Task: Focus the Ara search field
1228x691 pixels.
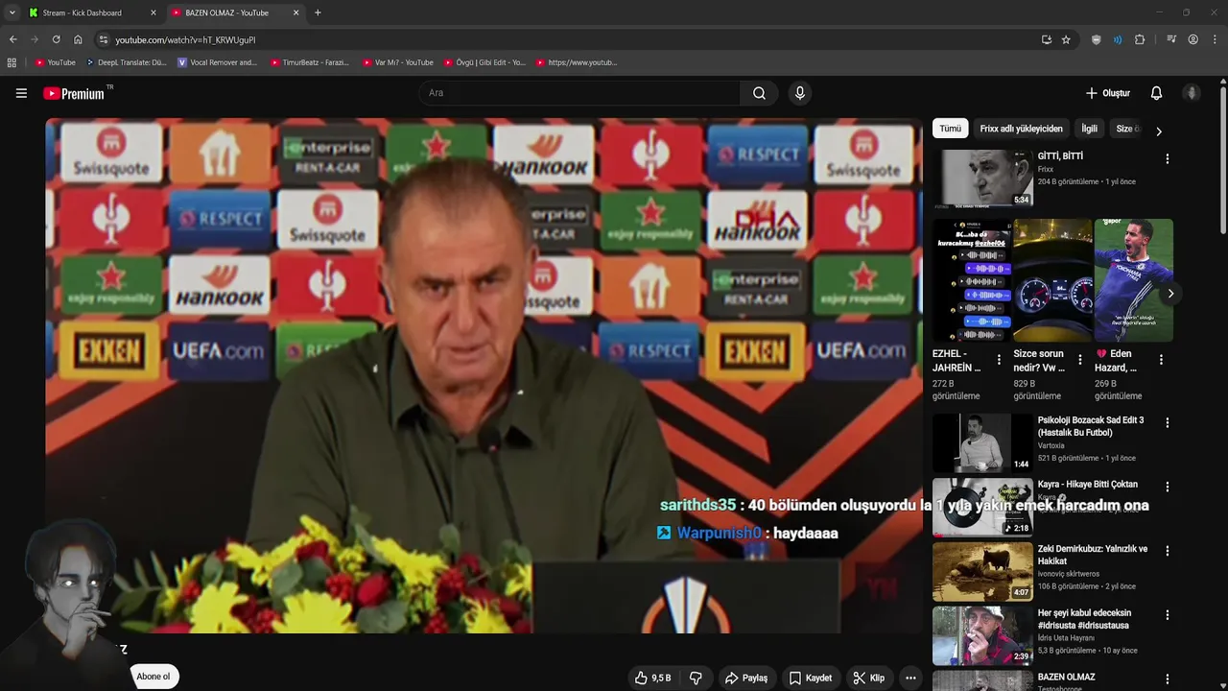Action: 579,93
